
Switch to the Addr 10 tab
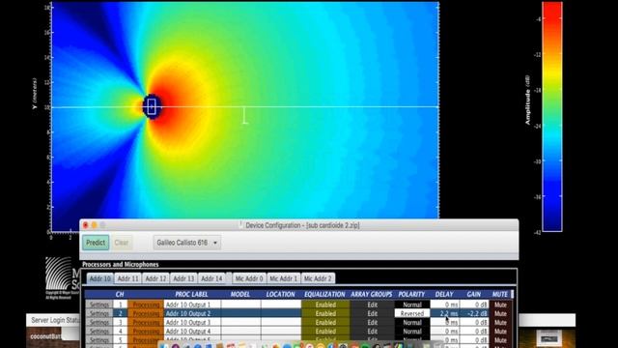coord(99,278)
